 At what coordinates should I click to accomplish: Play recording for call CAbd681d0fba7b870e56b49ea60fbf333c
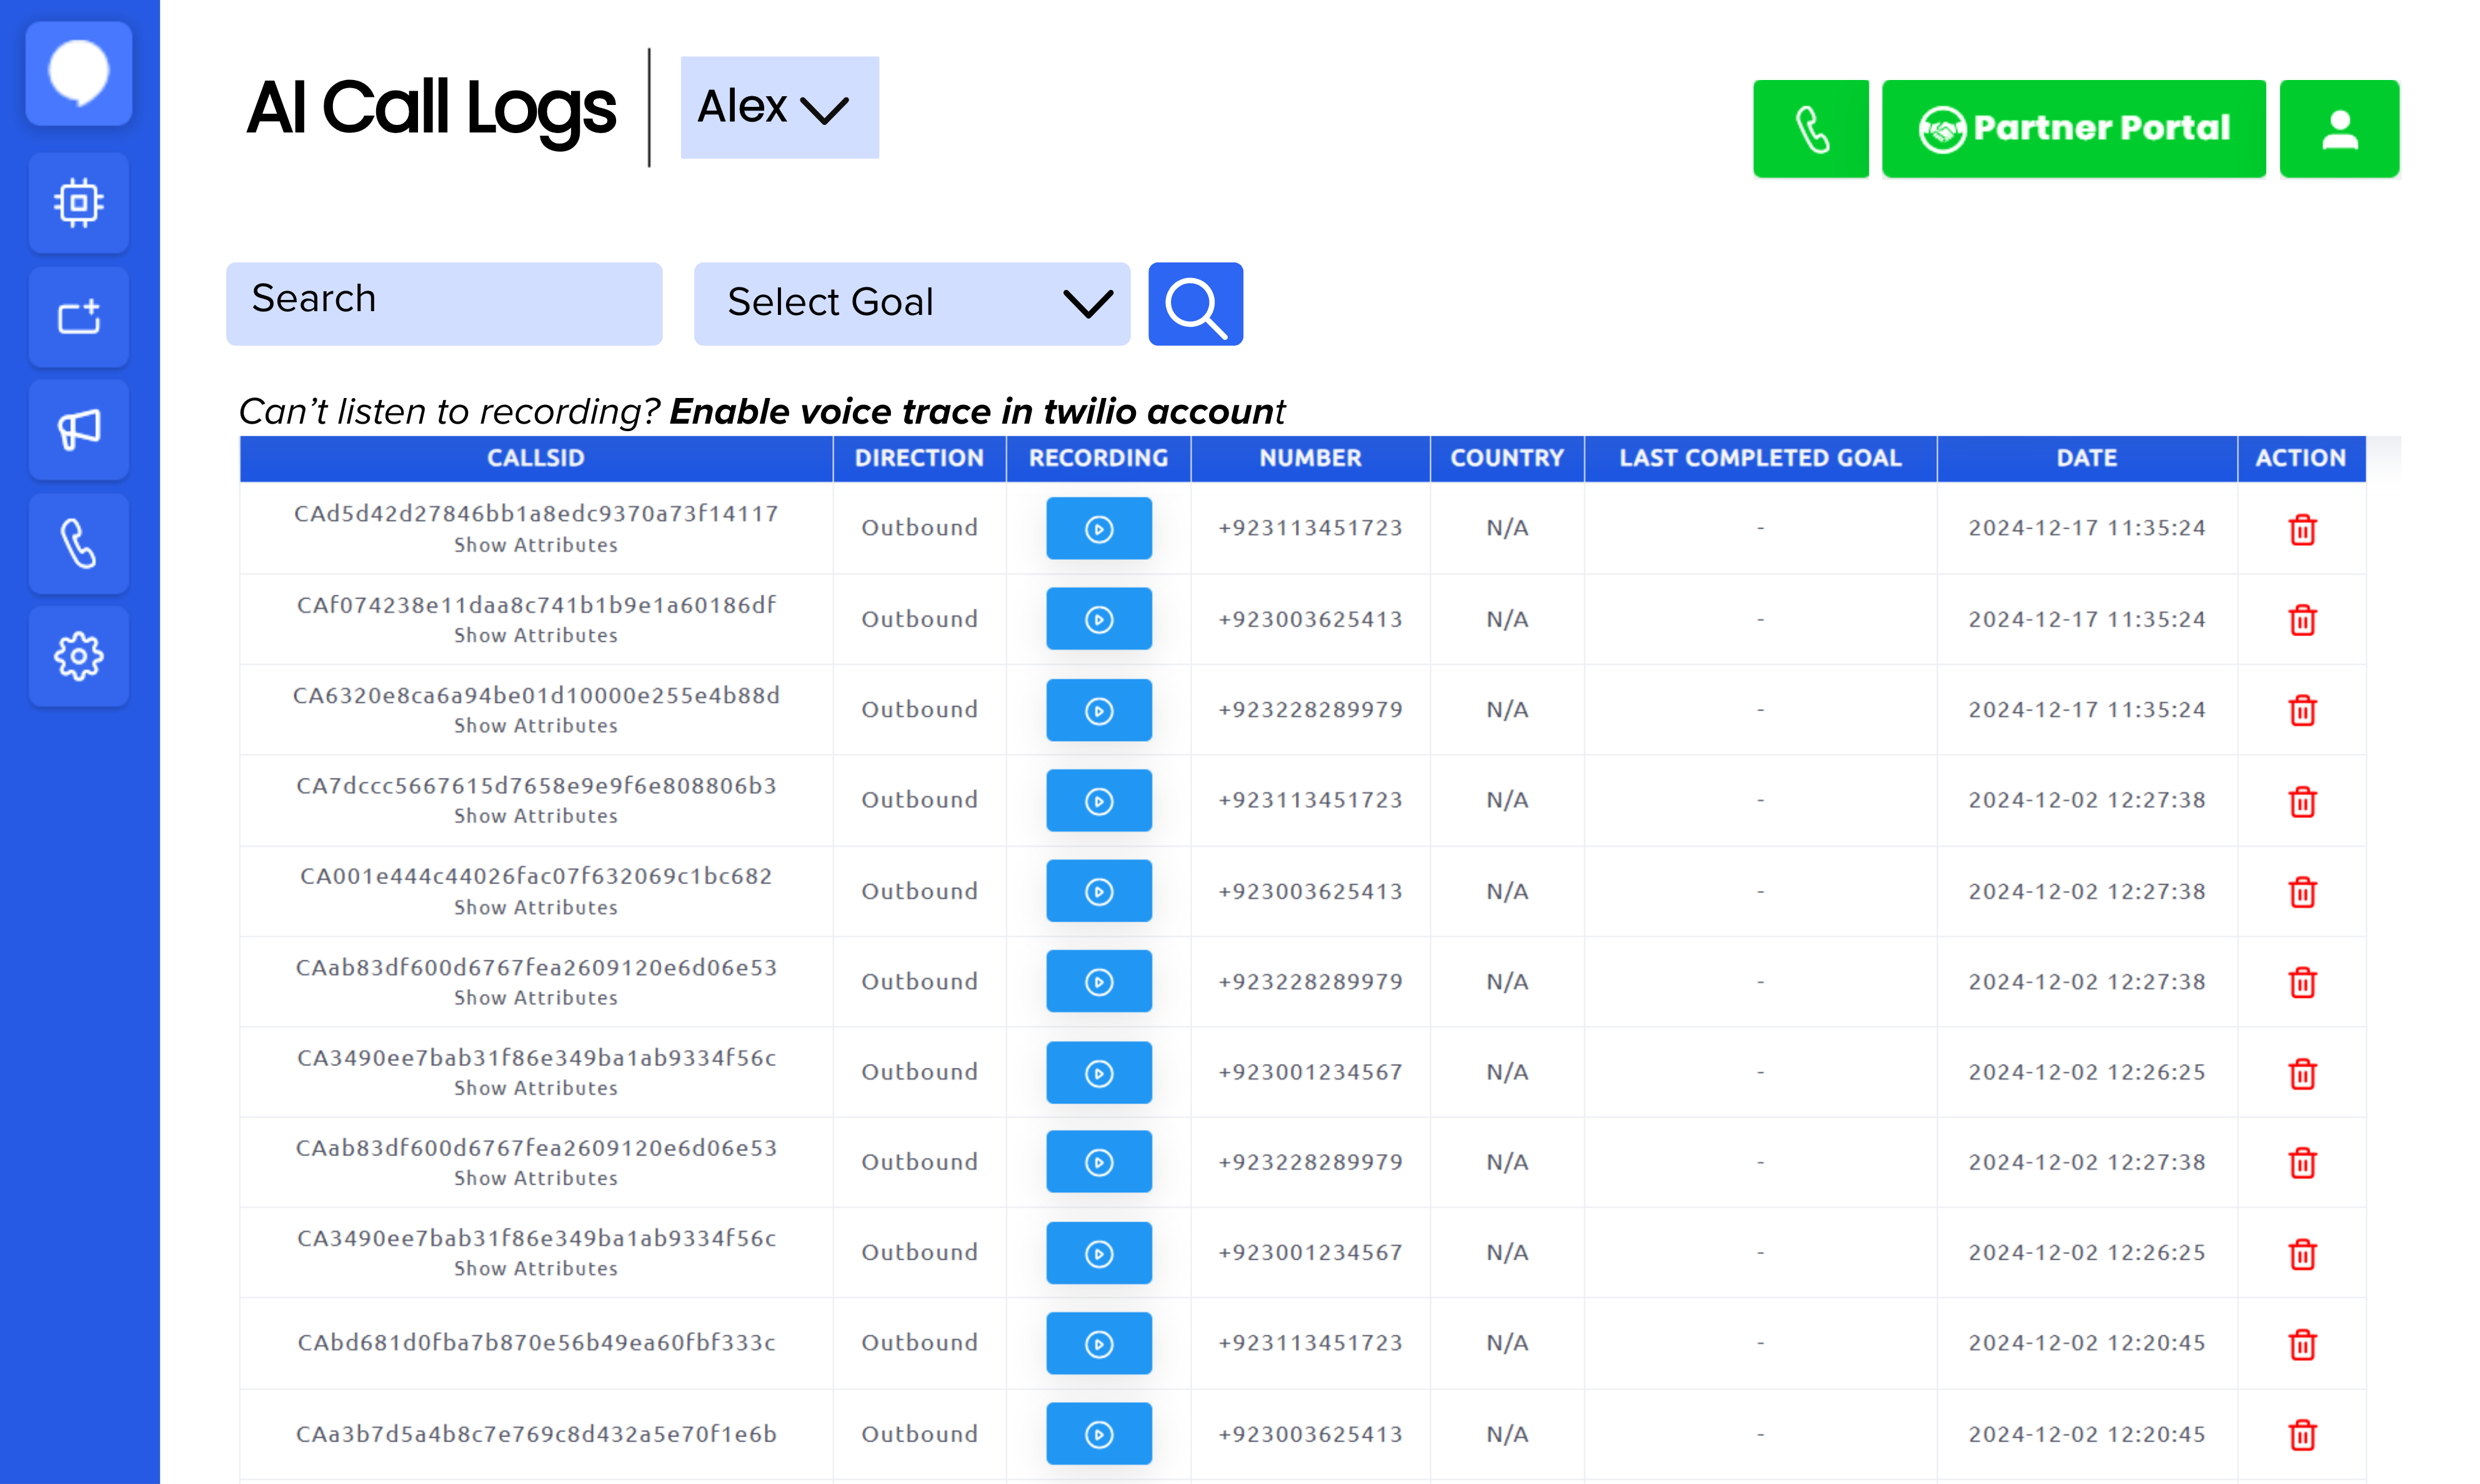point(1099,1343)
